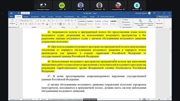Switch to Design (Конструктор) tab
The width and height of the screenshot is (180, 101).
[35, 17]
